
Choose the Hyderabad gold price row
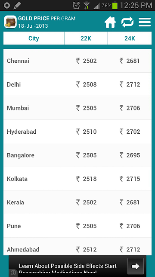77,132
